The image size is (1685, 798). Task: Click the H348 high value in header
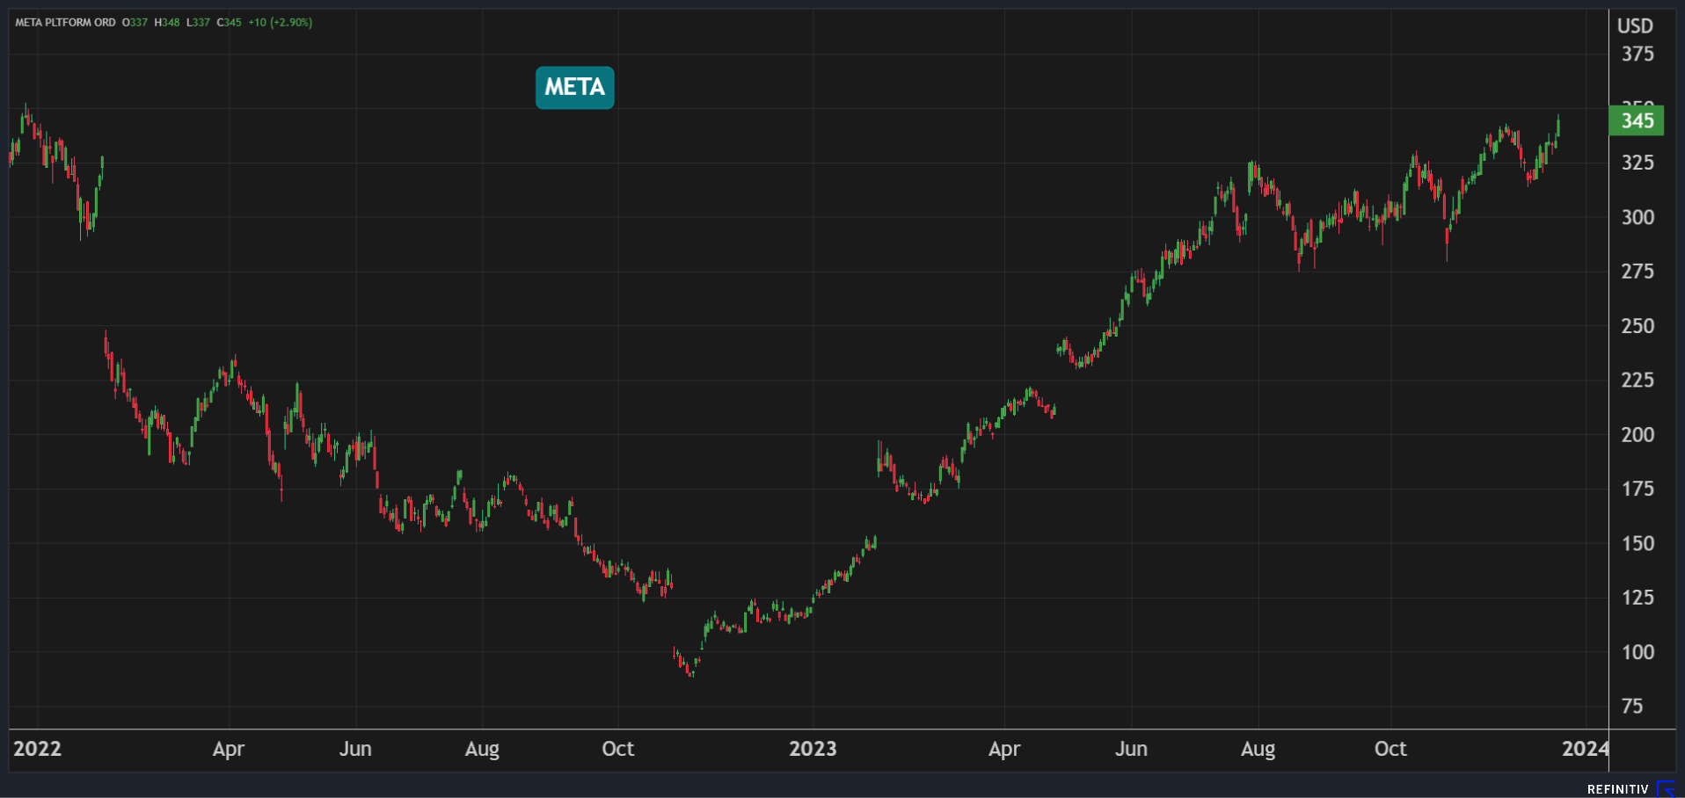tap(167, 22)
